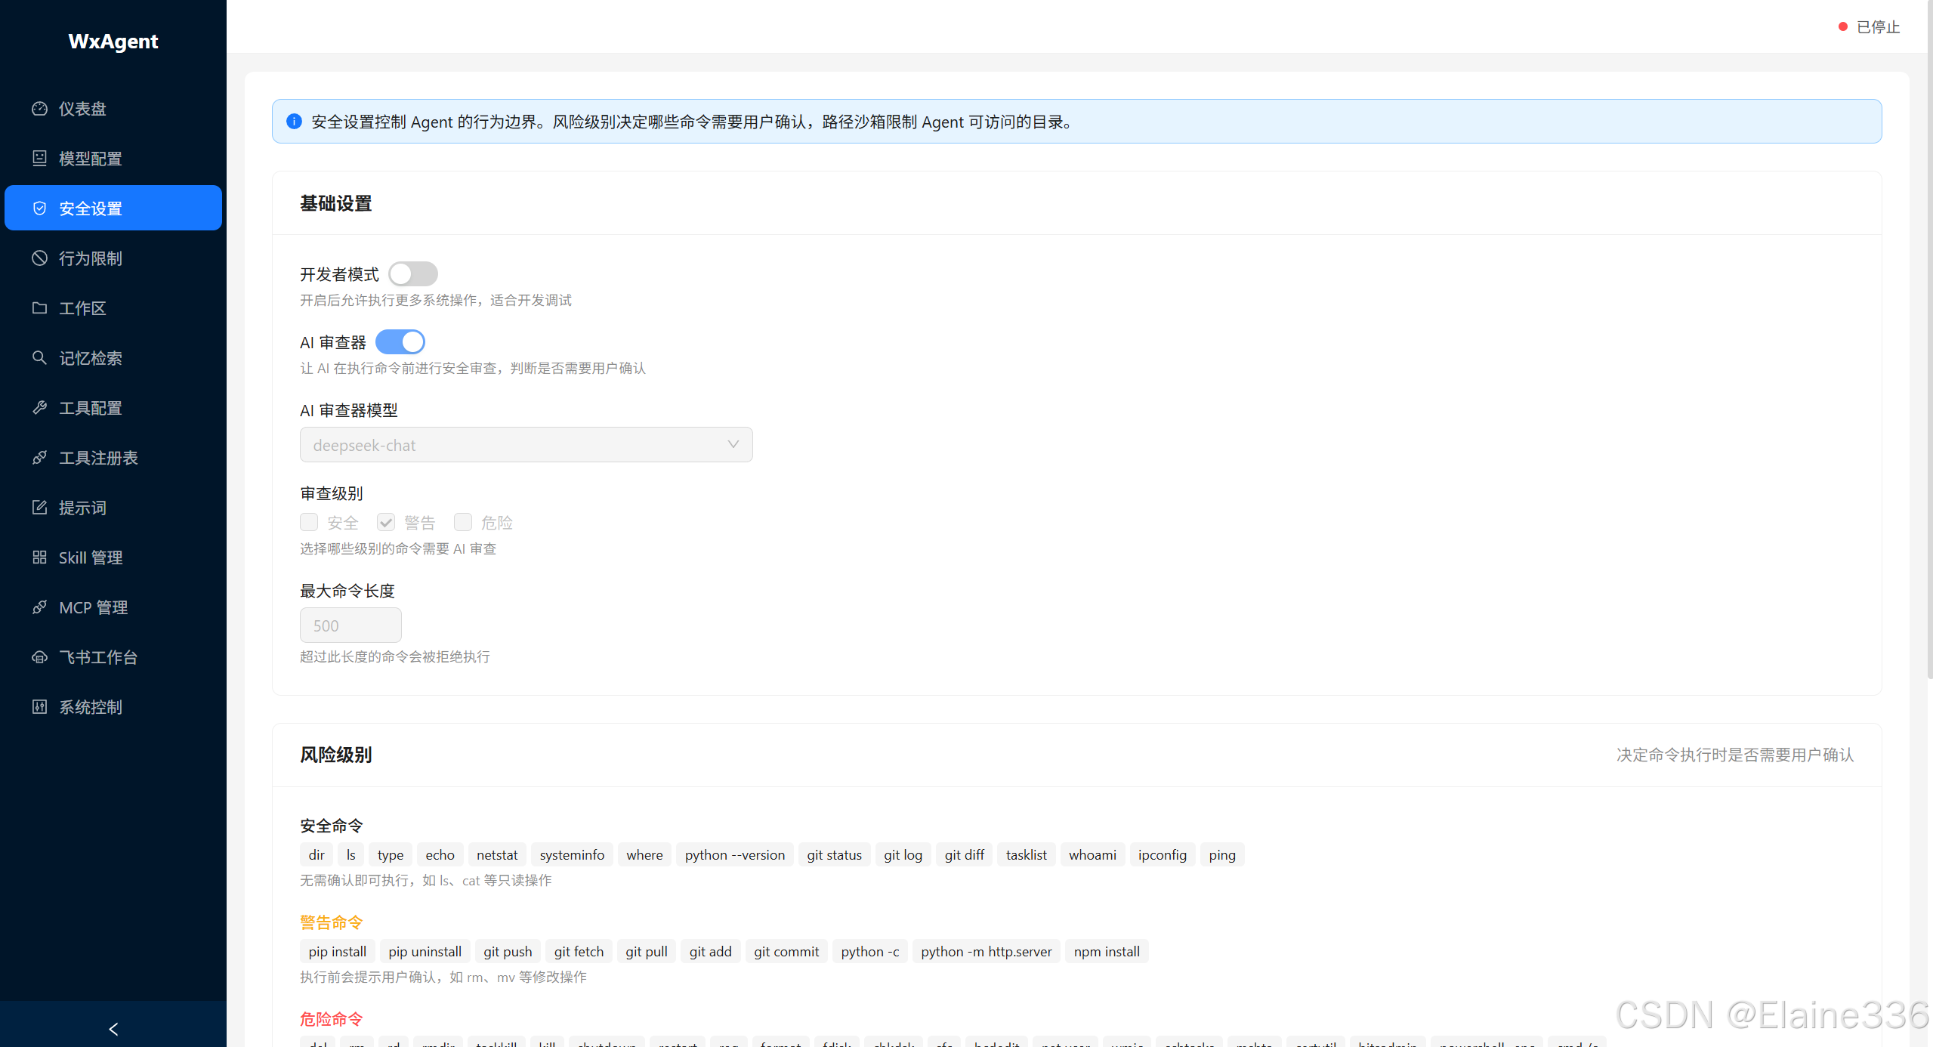Image resolution: width=1933 pixels, height=1047 pixels.
Task: Click the 飞书工作台 robot icon
Action: [40, 656]
